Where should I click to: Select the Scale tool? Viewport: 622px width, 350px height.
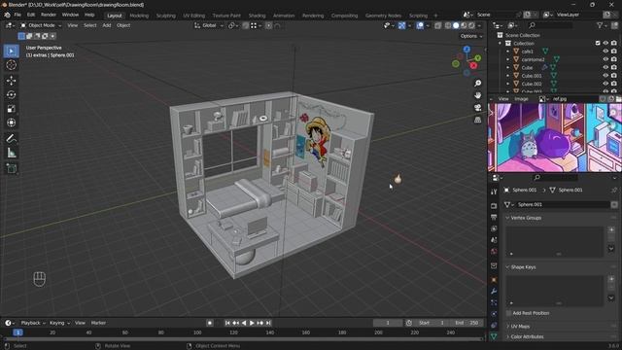tap(11, 109)
